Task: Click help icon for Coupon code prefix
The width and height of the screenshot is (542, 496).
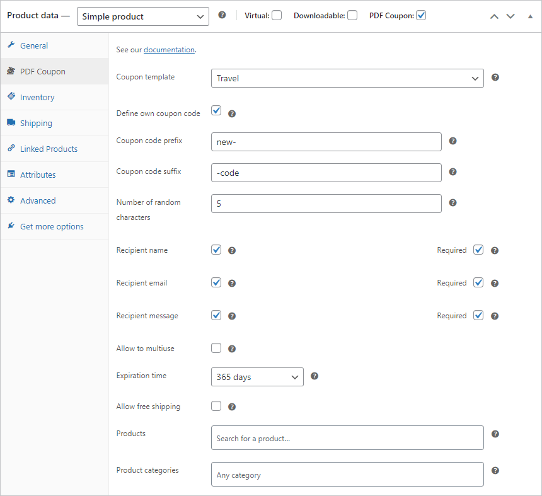Action: tap(453, 141)
